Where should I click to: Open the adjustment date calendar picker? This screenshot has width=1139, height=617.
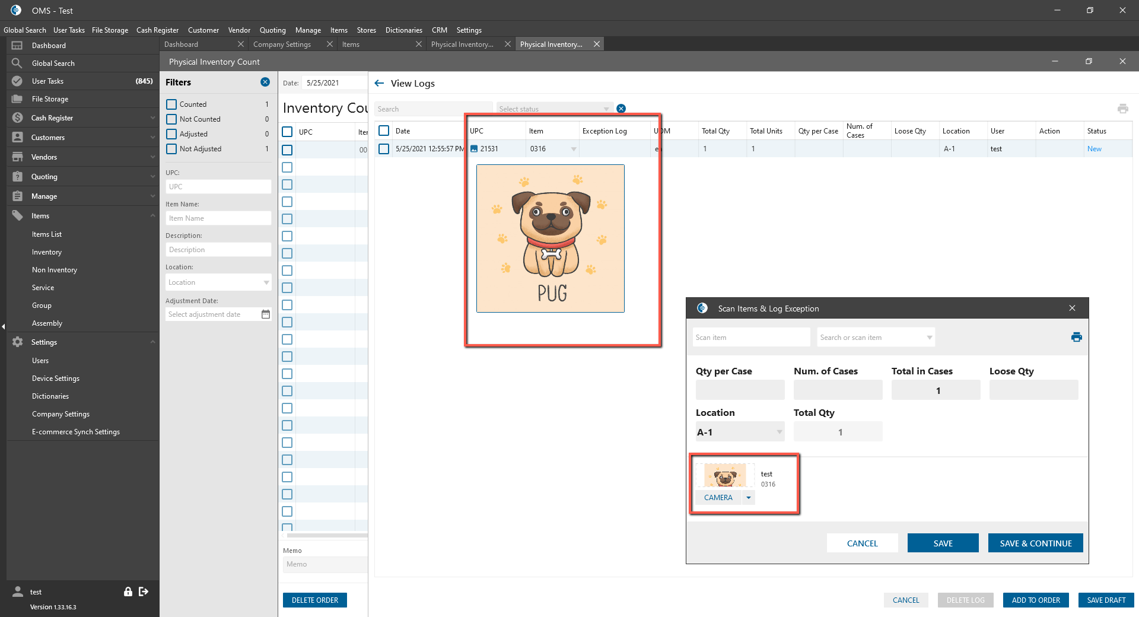point(266,314)
